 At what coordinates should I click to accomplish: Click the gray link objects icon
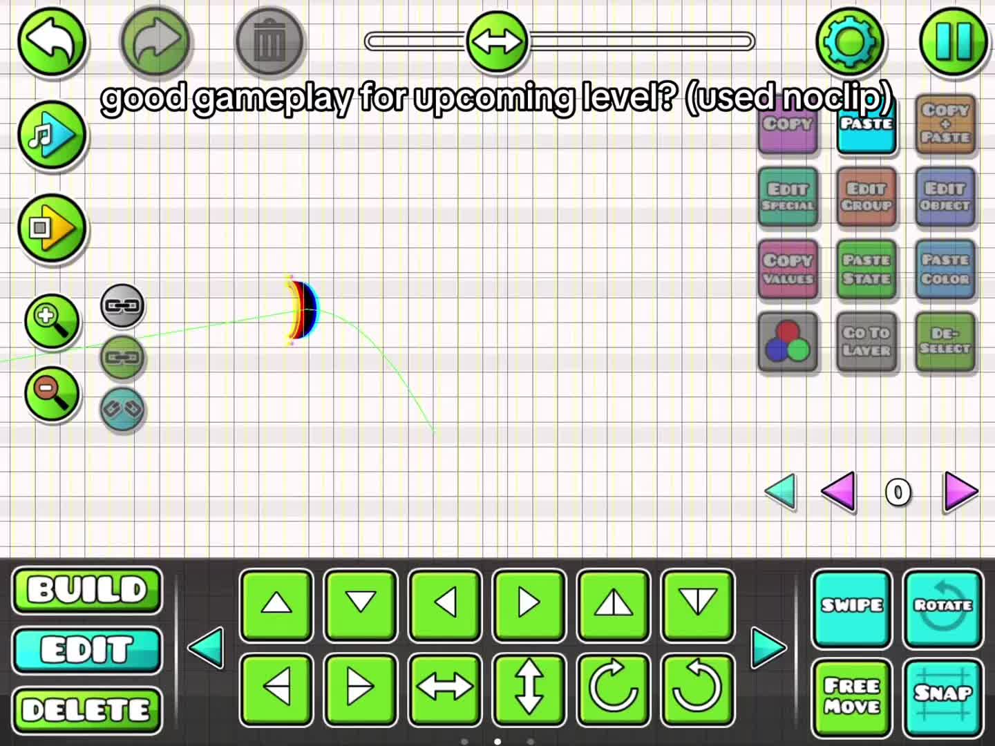(122, 305)
